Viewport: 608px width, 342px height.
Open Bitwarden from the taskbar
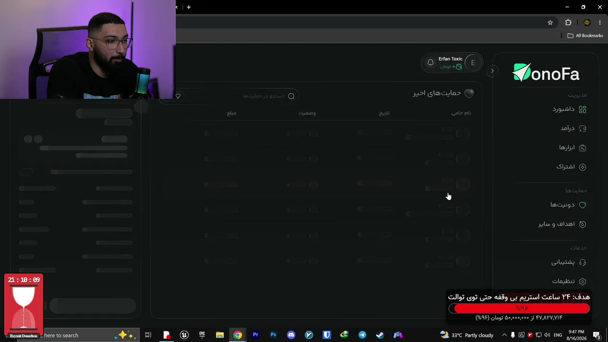(327, 335)
